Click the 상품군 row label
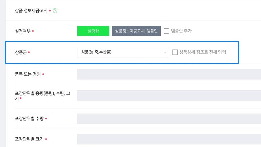Image resolution: width=261 pixels, height=147 pixels. click(20, 52)
